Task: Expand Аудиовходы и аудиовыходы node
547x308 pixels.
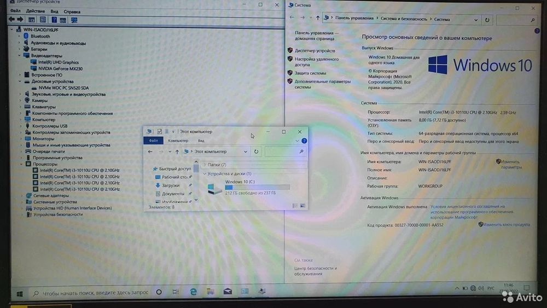Action: 19,43
